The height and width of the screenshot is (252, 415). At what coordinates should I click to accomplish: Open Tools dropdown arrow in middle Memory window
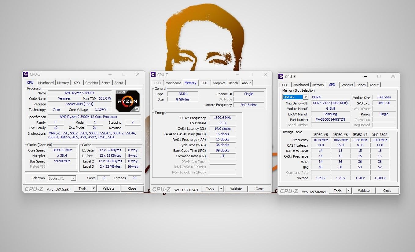221,189
